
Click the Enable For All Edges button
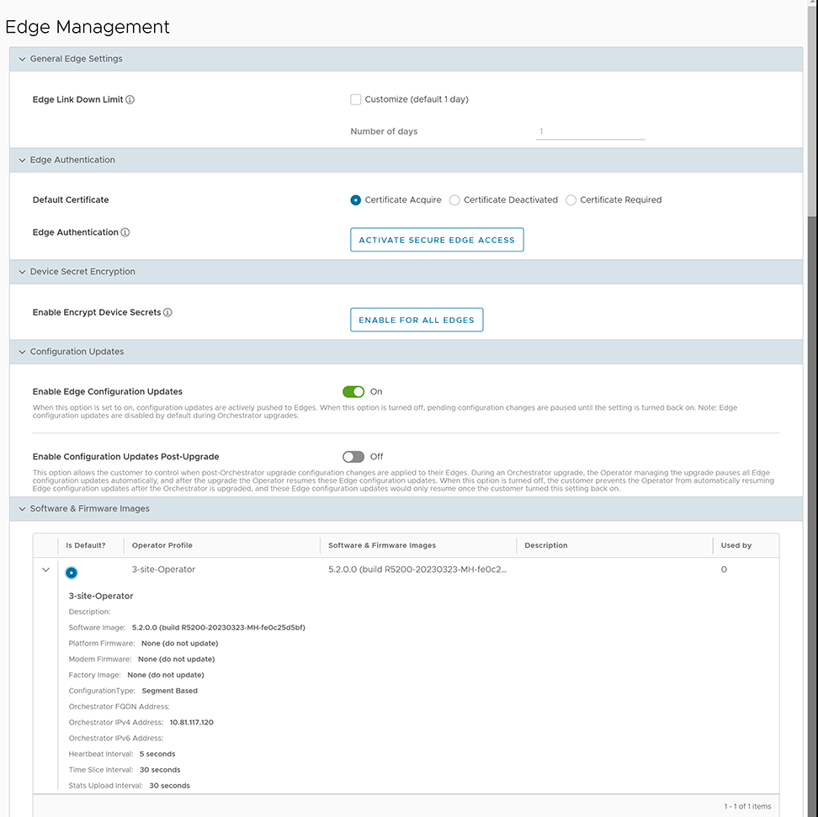click(416, 320)
